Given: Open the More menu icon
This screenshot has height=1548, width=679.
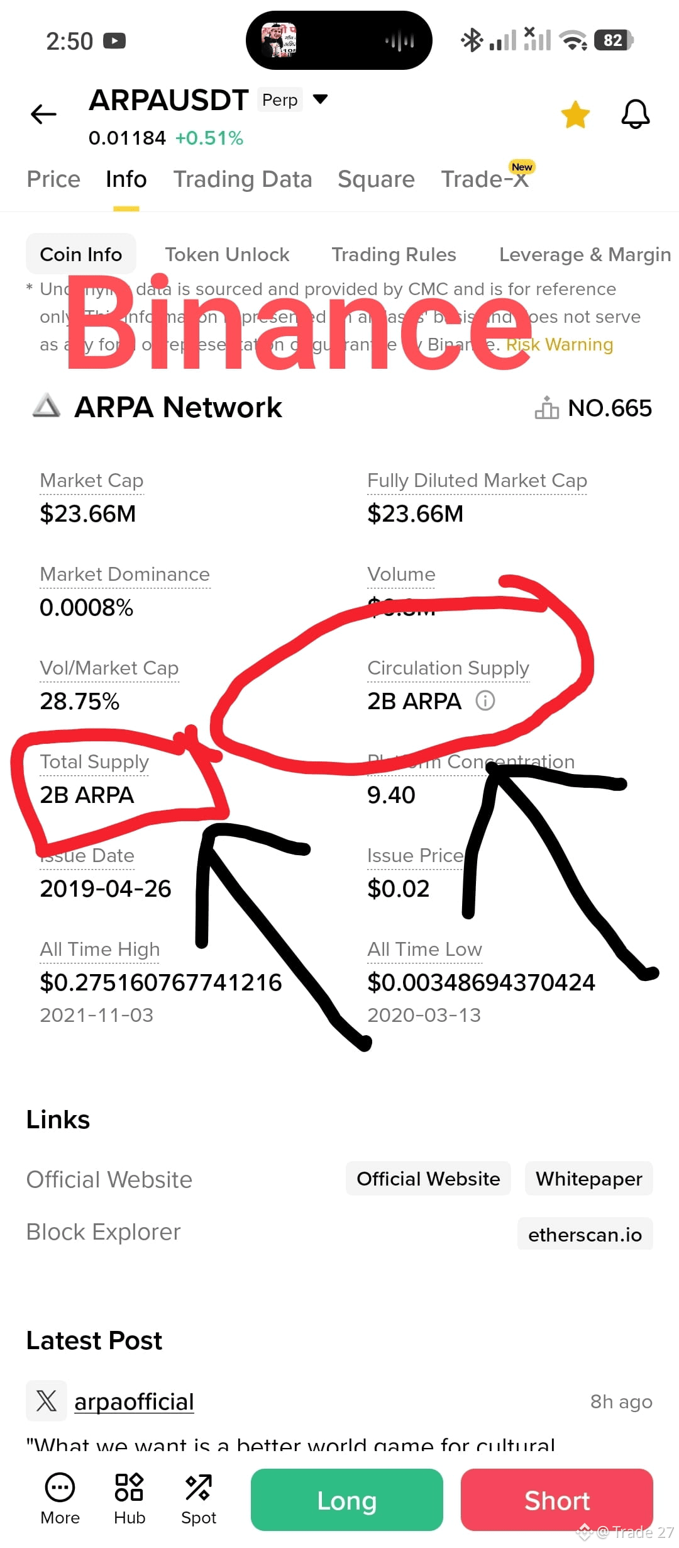Looking at the screenshot, I should click(x=60, y=1487).
